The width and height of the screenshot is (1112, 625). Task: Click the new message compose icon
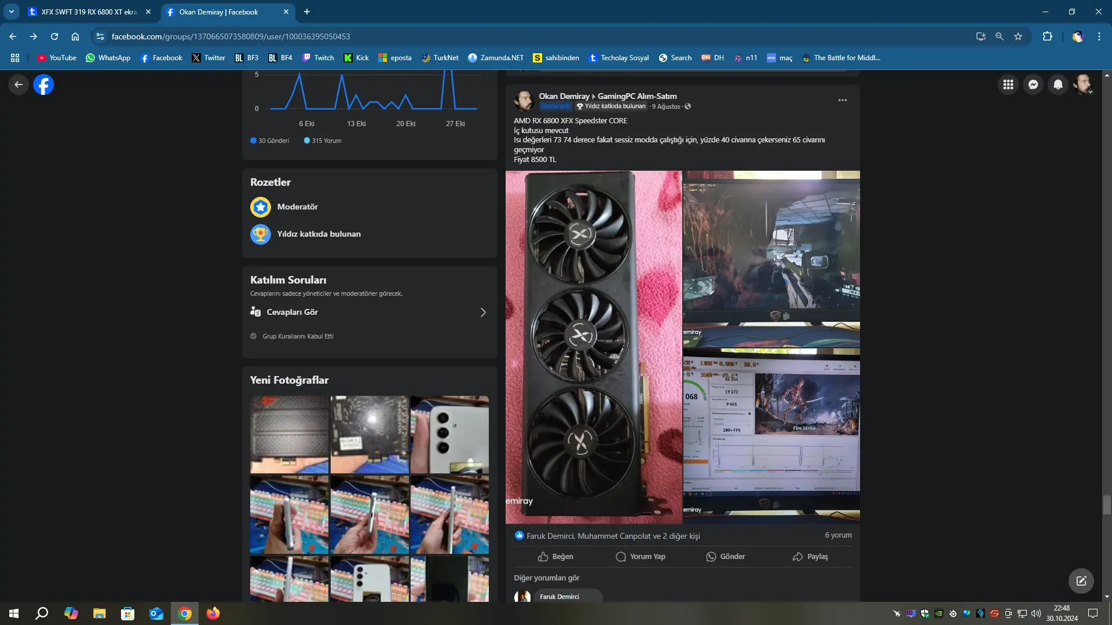tap(1081, 580)
